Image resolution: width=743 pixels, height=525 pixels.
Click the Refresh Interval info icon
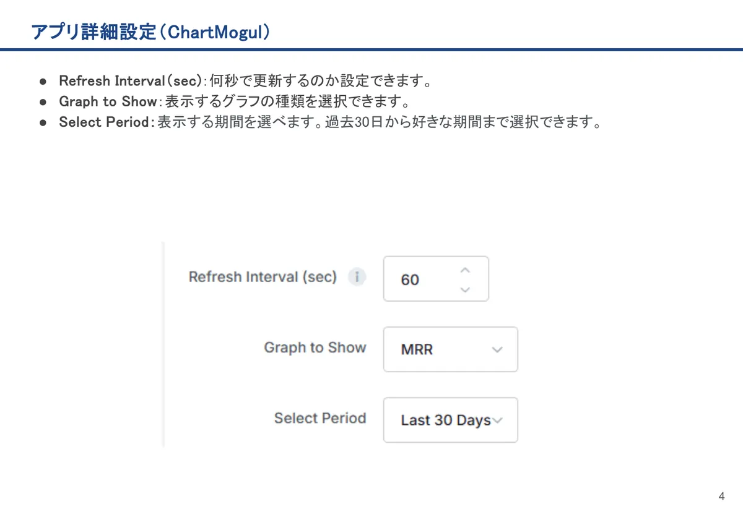point(357,277)
